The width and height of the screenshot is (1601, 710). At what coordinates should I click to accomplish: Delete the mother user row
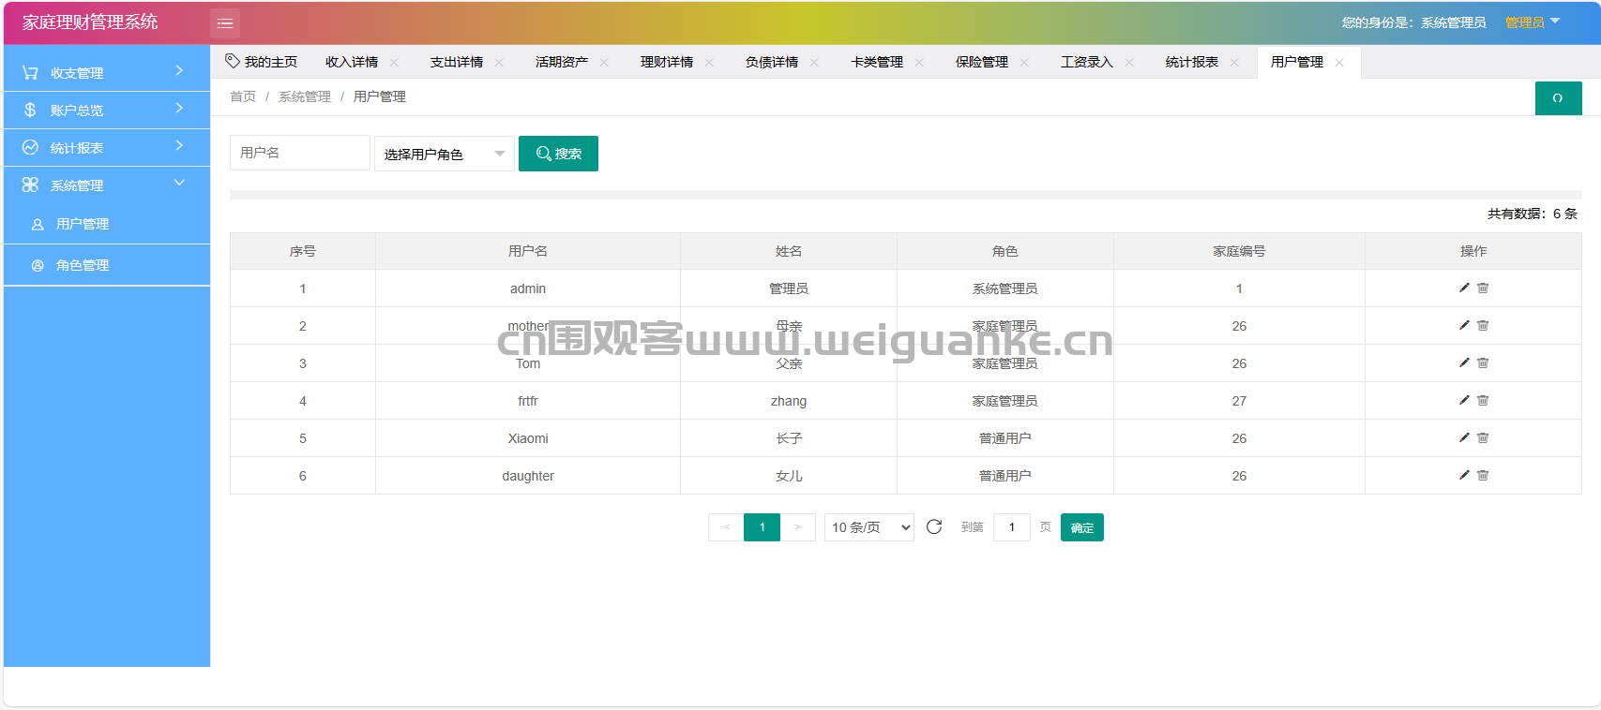click(1483, 325)
